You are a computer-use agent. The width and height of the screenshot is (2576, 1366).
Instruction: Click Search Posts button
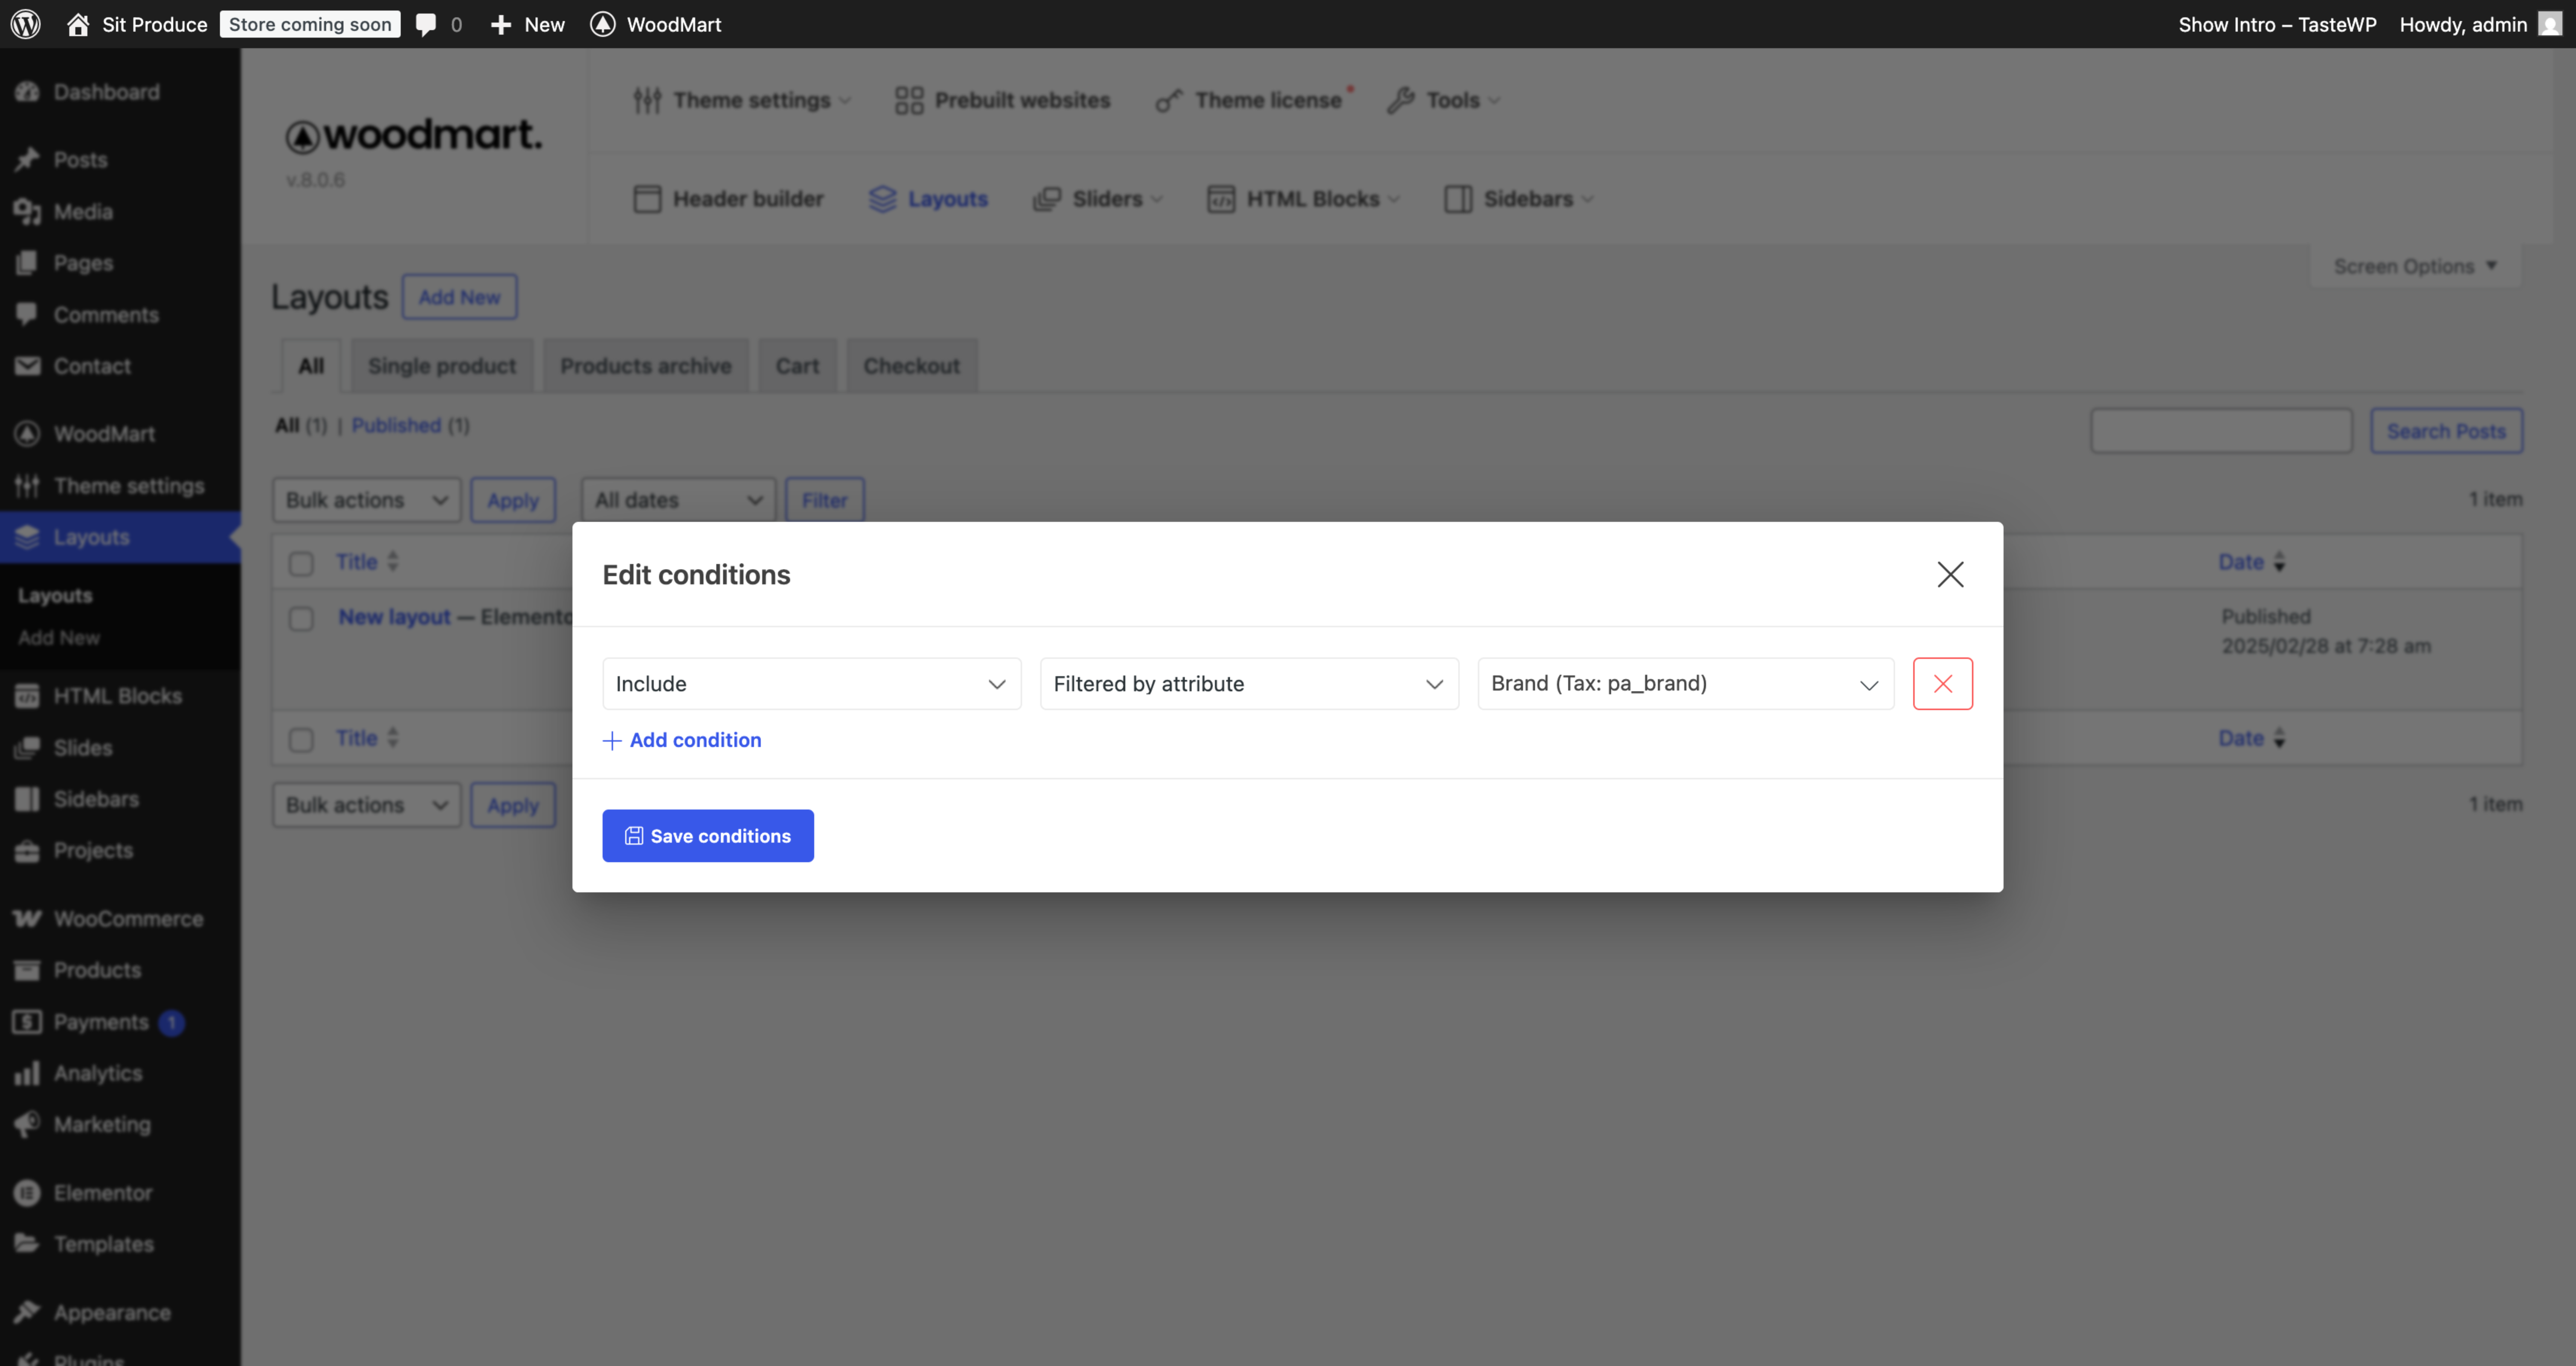click(2446, 431)
